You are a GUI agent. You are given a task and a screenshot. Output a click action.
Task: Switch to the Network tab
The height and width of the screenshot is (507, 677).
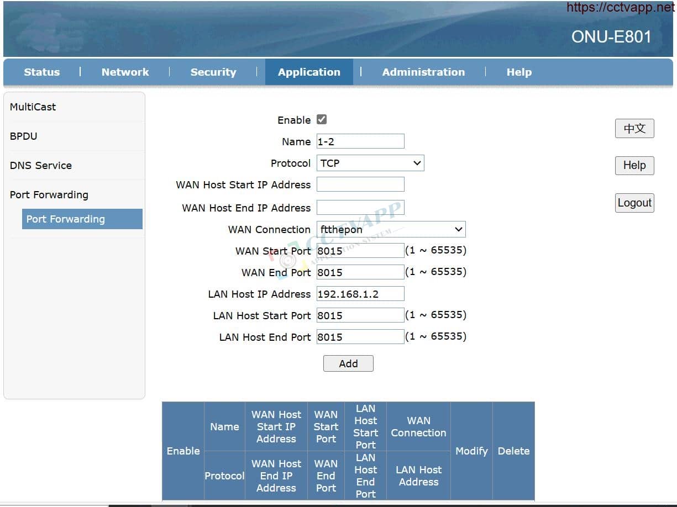coord(125,72)
